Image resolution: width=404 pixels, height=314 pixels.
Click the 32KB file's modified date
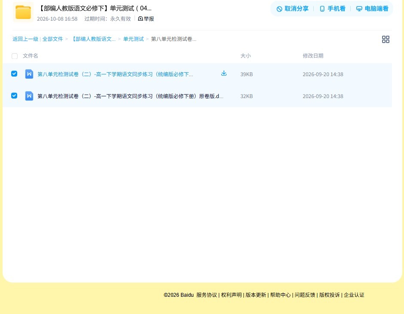pos(323,96)
